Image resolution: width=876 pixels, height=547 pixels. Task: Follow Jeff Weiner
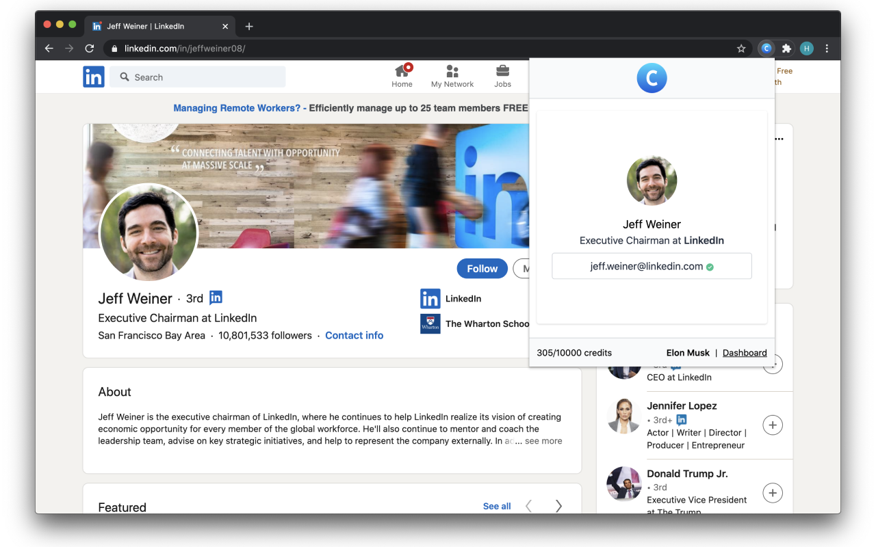tap(482, 269)
